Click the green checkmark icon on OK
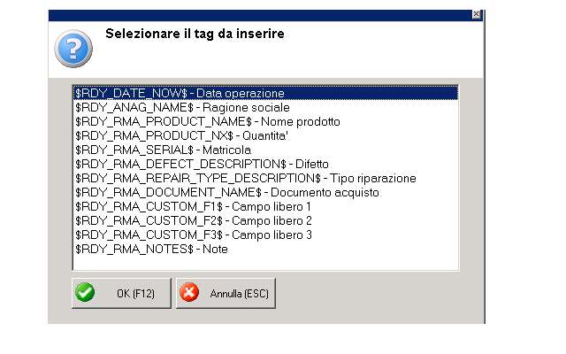The image size is (566, 354). point(85,293)
